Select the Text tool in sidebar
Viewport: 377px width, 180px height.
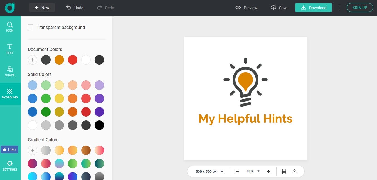pyautogui.click(x=10, y=49)
